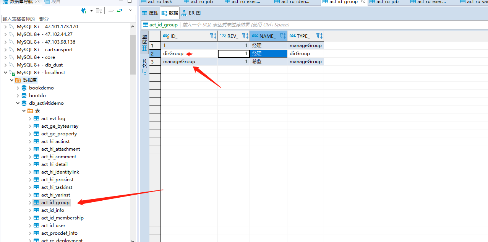Select the dirGroup TYPE_ cell
Viewport: 488px width, 242px height.
click(305, 54)
